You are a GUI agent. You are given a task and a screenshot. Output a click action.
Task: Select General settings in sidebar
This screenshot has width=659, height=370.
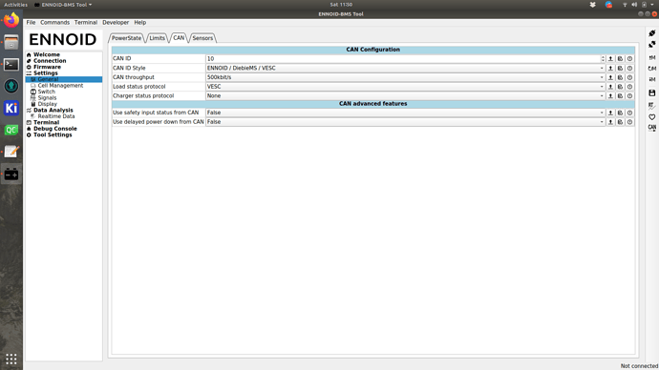pyautogui.click(x=48, y=79)
